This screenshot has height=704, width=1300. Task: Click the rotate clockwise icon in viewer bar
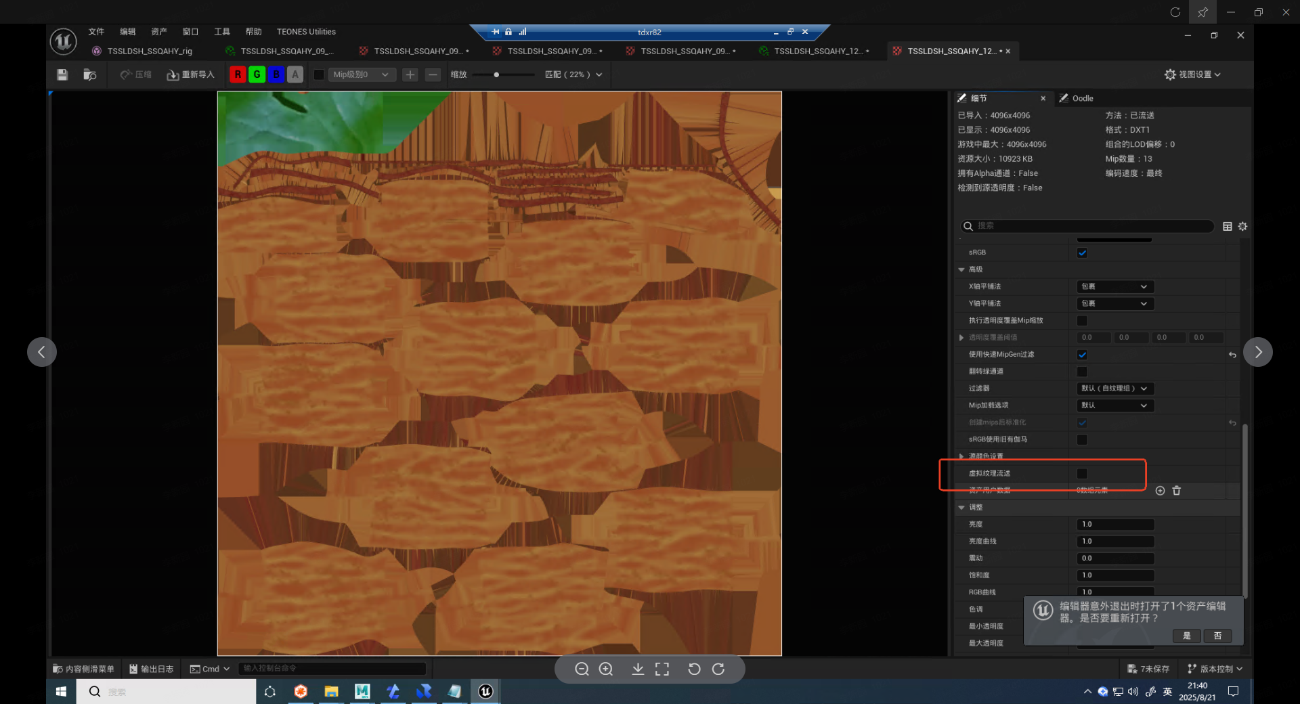click(718, 669)
